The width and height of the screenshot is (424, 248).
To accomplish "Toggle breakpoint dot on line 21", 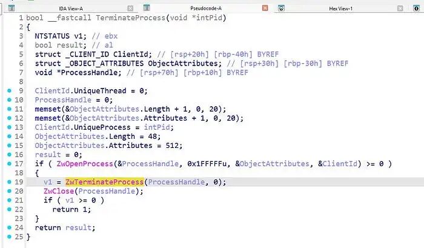I will pos(9,200).
